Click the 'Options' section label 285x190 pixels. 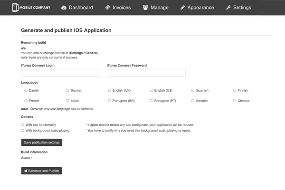(x=27, y=117)
